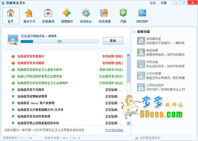Open 上网安全防护 feature text link
Screen dimensions: 198x141
(x=155, y=85)
